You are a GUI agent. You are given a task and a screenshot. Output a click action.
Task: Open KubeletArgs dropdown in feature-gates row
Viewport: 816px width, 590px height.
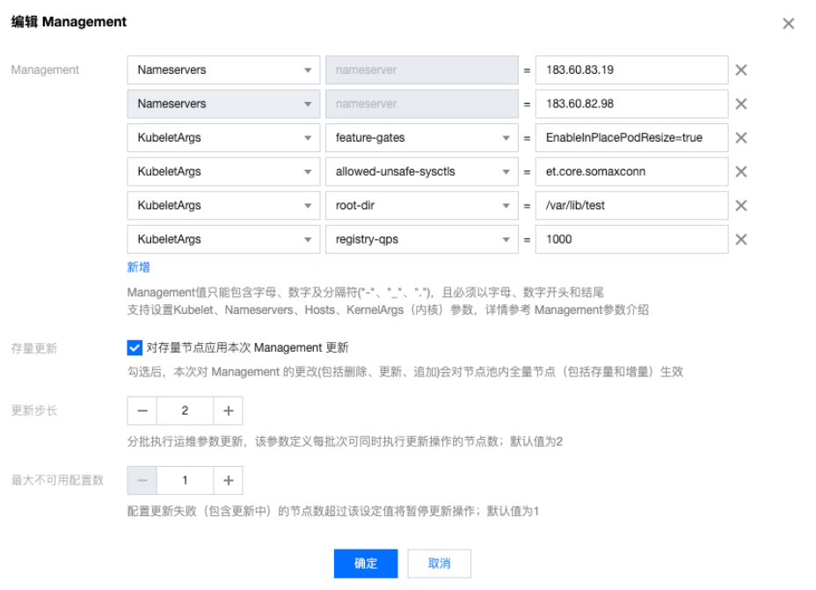(x=223, y=137)
